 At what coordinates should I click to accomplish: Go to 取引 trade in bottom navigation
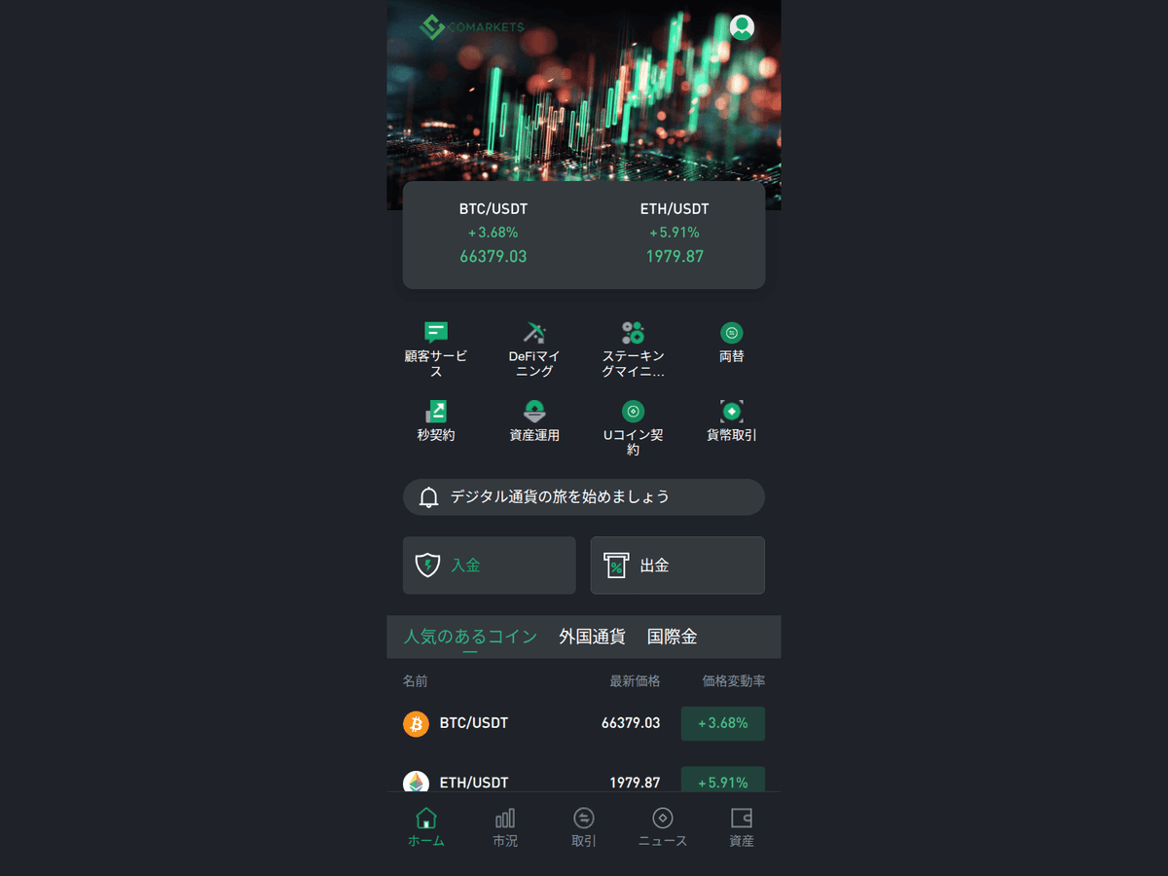[584, 827]
